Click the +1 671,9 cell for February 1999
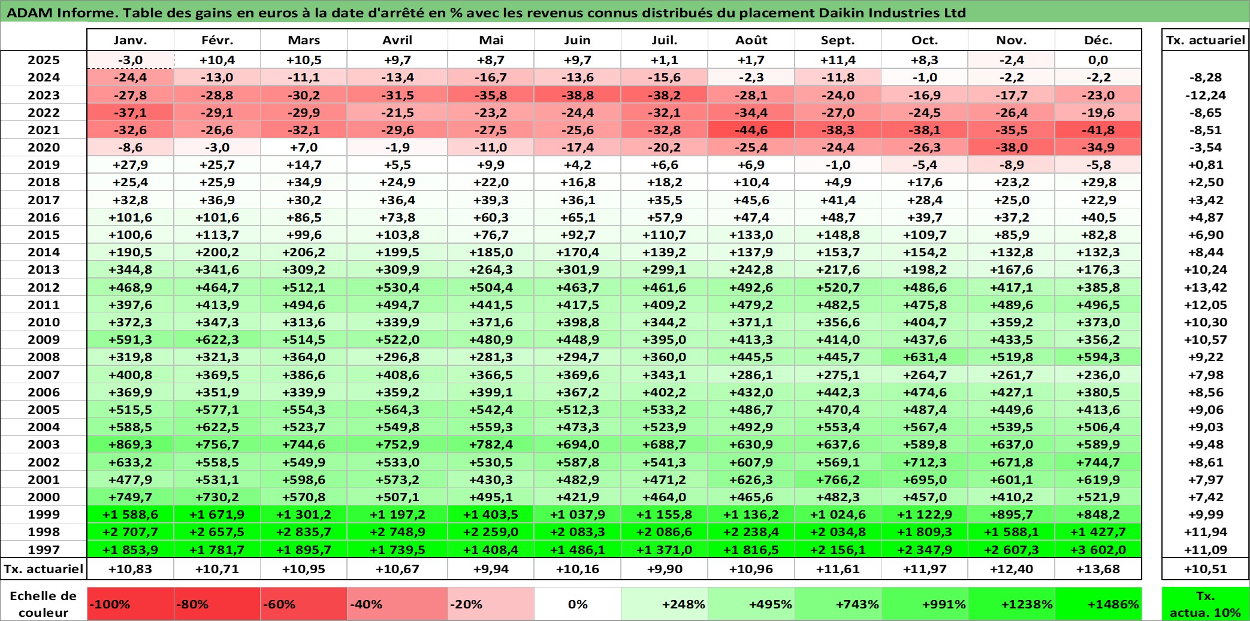 coord(217,514)
